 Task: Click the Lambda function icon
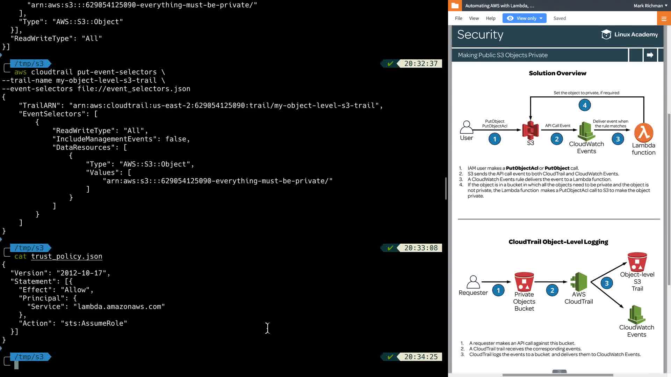[x=643, y=132]
